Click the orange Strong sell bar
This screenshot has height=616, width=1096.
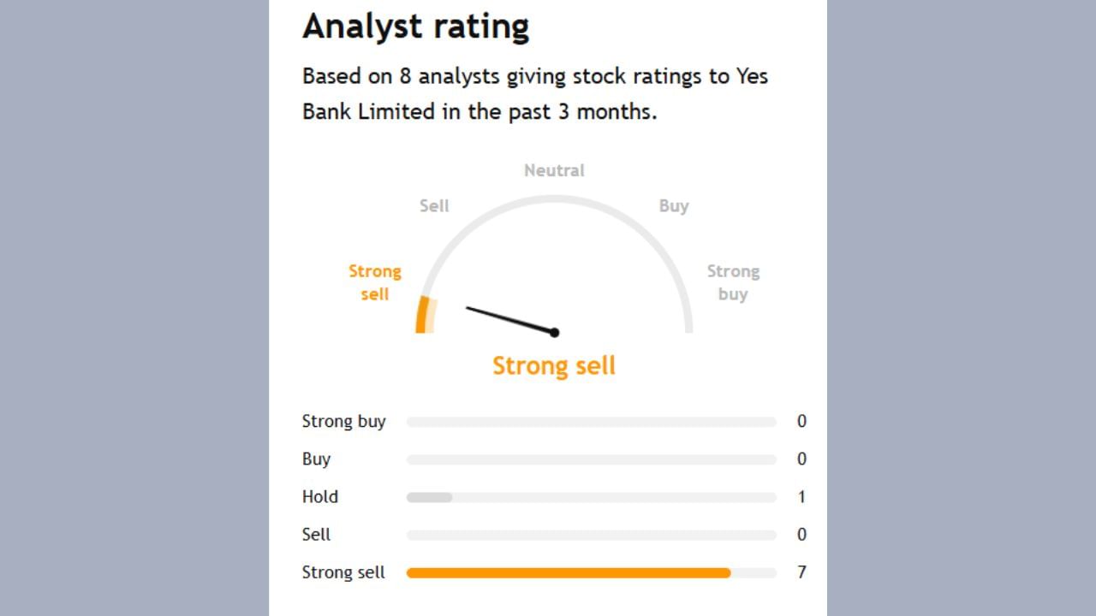pos(568,572)
